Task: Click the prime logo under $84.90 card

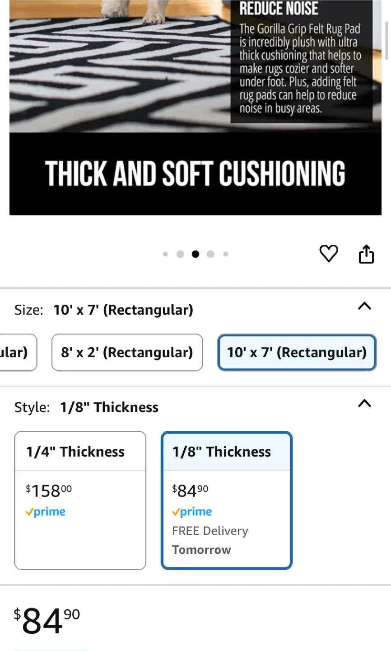Action: coord(192,512)
